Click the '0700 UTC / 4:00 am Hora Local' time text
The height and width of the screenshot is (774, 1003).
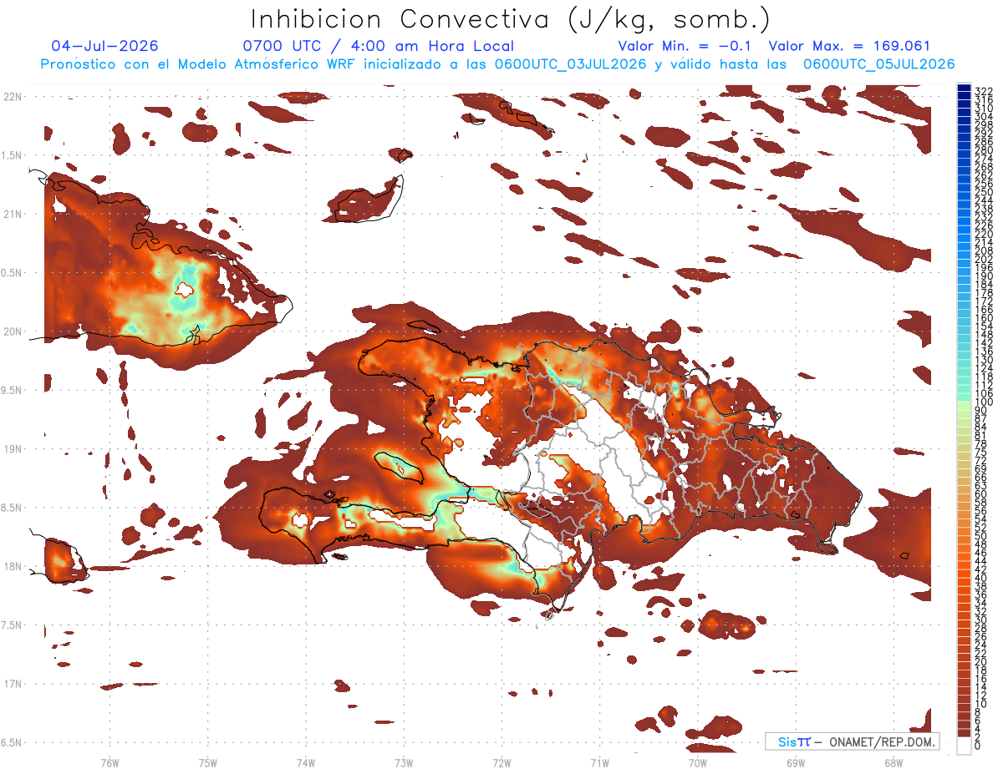coord(379,46)
